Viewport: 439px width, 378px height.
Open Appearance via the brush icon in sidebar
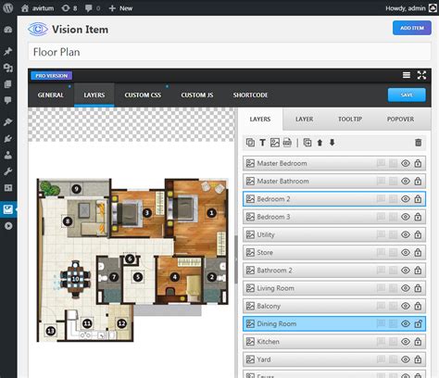(8, 122)
